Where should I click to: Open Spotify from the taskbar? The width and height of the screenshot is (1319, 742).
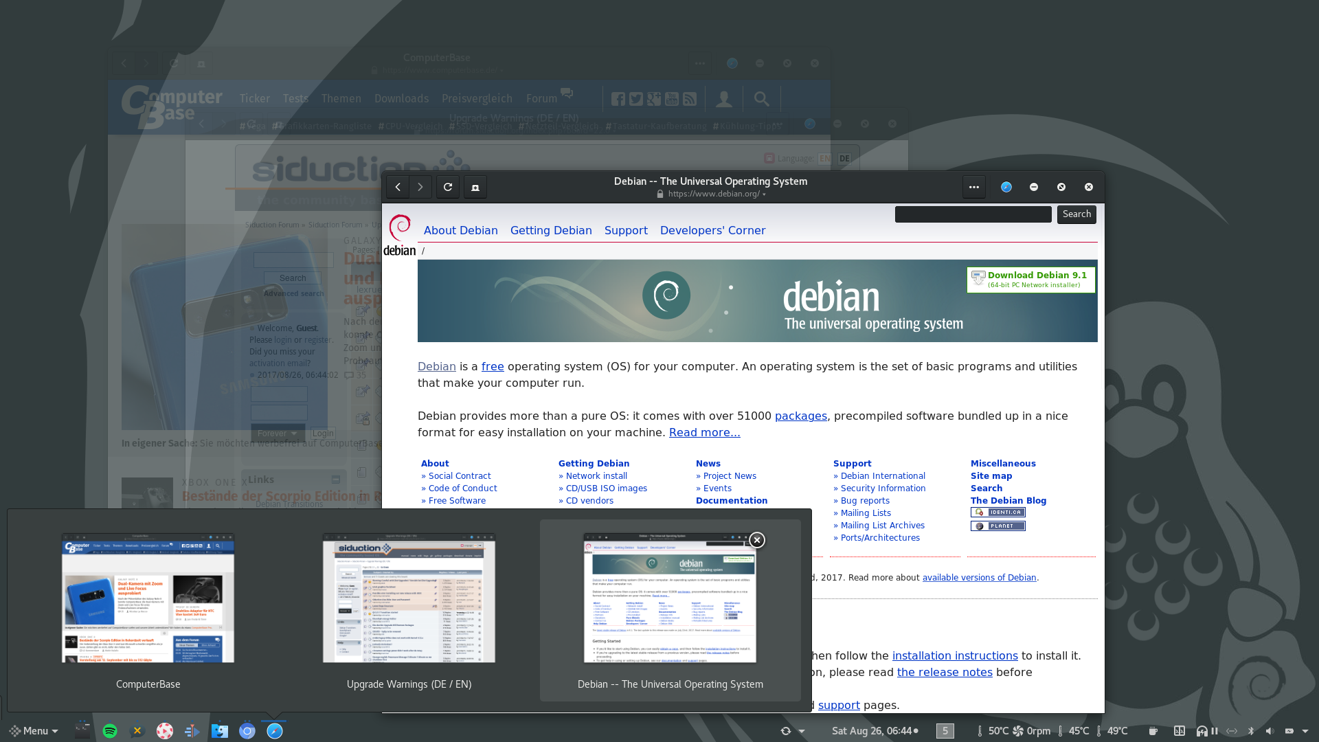pos(110,731)
